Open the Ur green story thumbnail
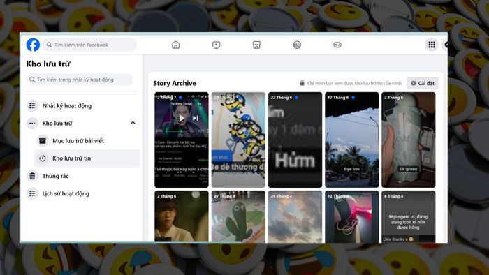Image resolution: width=489 pixels, height=275 pixels. [409, 140]
